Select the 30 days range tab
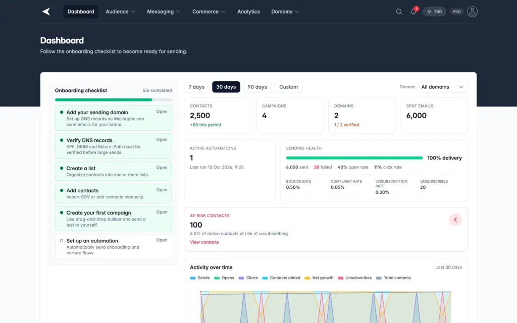This screenshot has width=517, height=323. tap(226, 87)
